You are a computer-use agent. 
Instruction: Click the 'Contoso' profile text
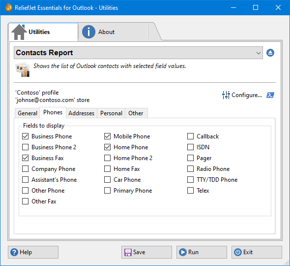(37, 93)
